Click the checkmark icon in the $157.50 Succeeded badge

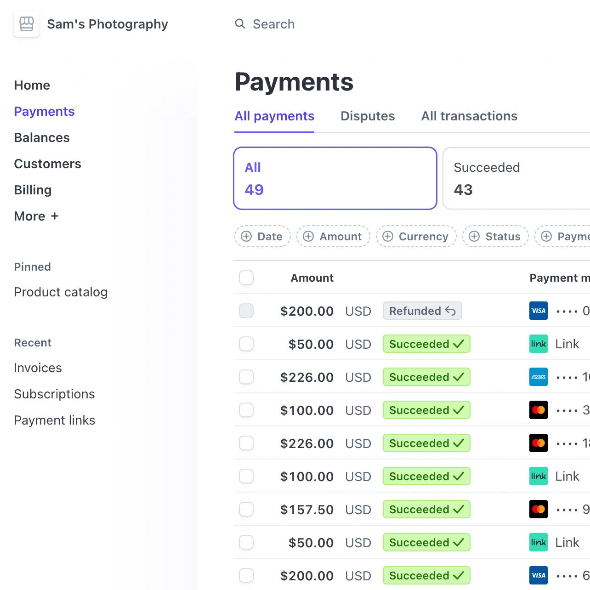[459, 510]
